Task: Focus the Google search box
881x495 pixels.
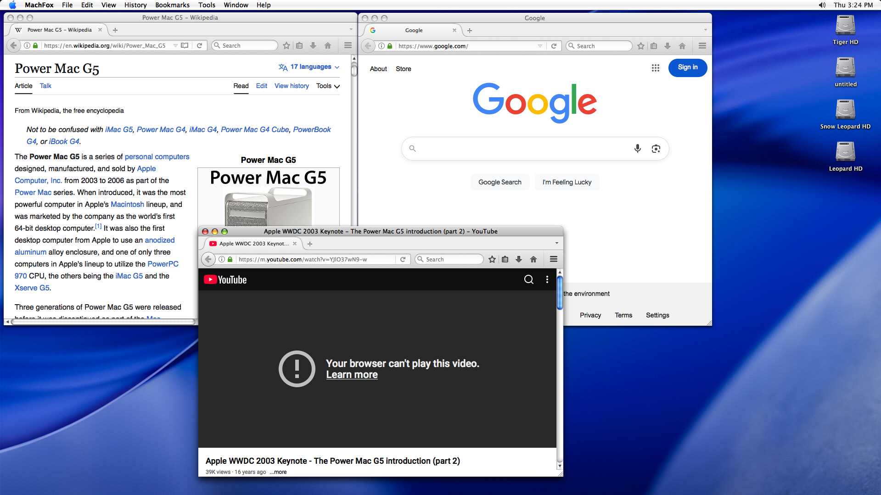Action: coord(535,149)
